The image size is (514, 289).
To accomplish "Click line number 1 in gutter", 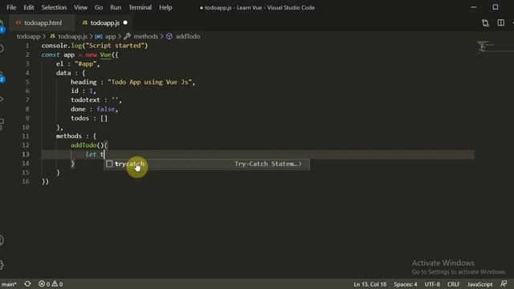I will coord(27,46).
